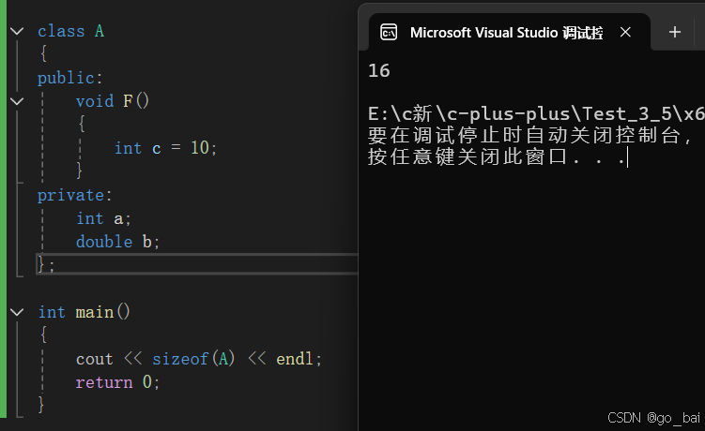Collapse the class A code block
The height and width of the screenshot is (431, 705).
coord(17,32)
